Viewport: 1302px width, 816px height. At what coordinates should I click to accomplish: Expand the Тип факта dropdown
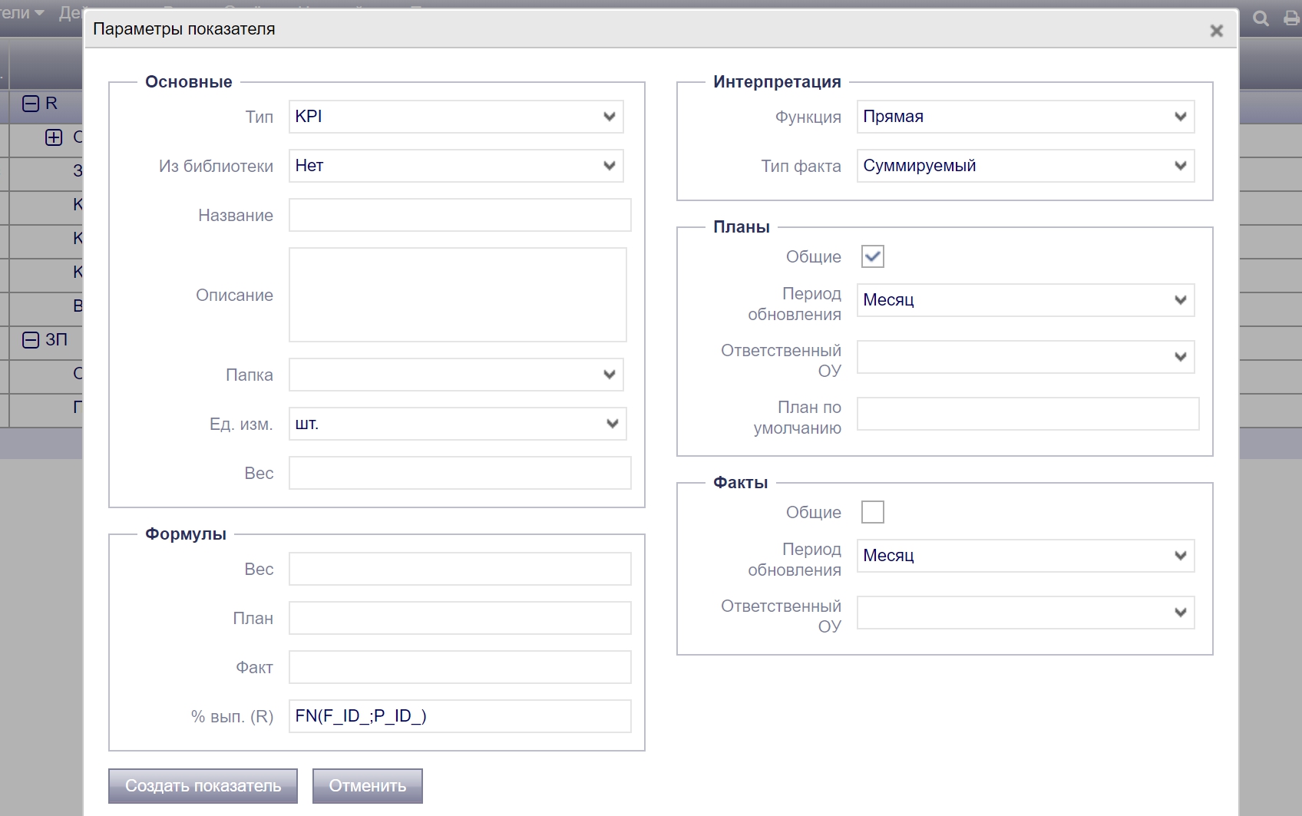click(1025, 166)
